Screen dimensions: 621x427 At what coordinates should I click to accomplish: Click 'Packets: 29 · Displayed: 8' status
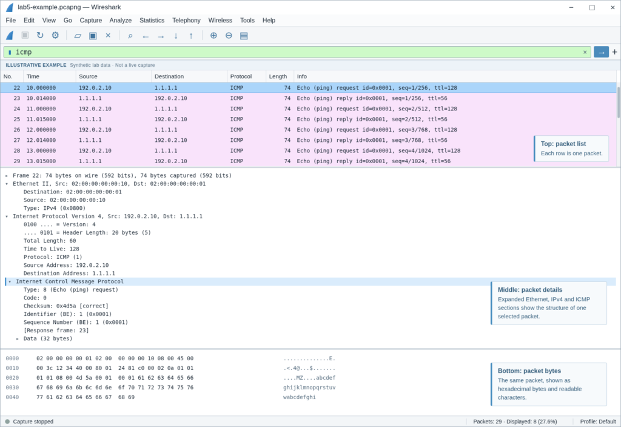click(x=515, y=422)
